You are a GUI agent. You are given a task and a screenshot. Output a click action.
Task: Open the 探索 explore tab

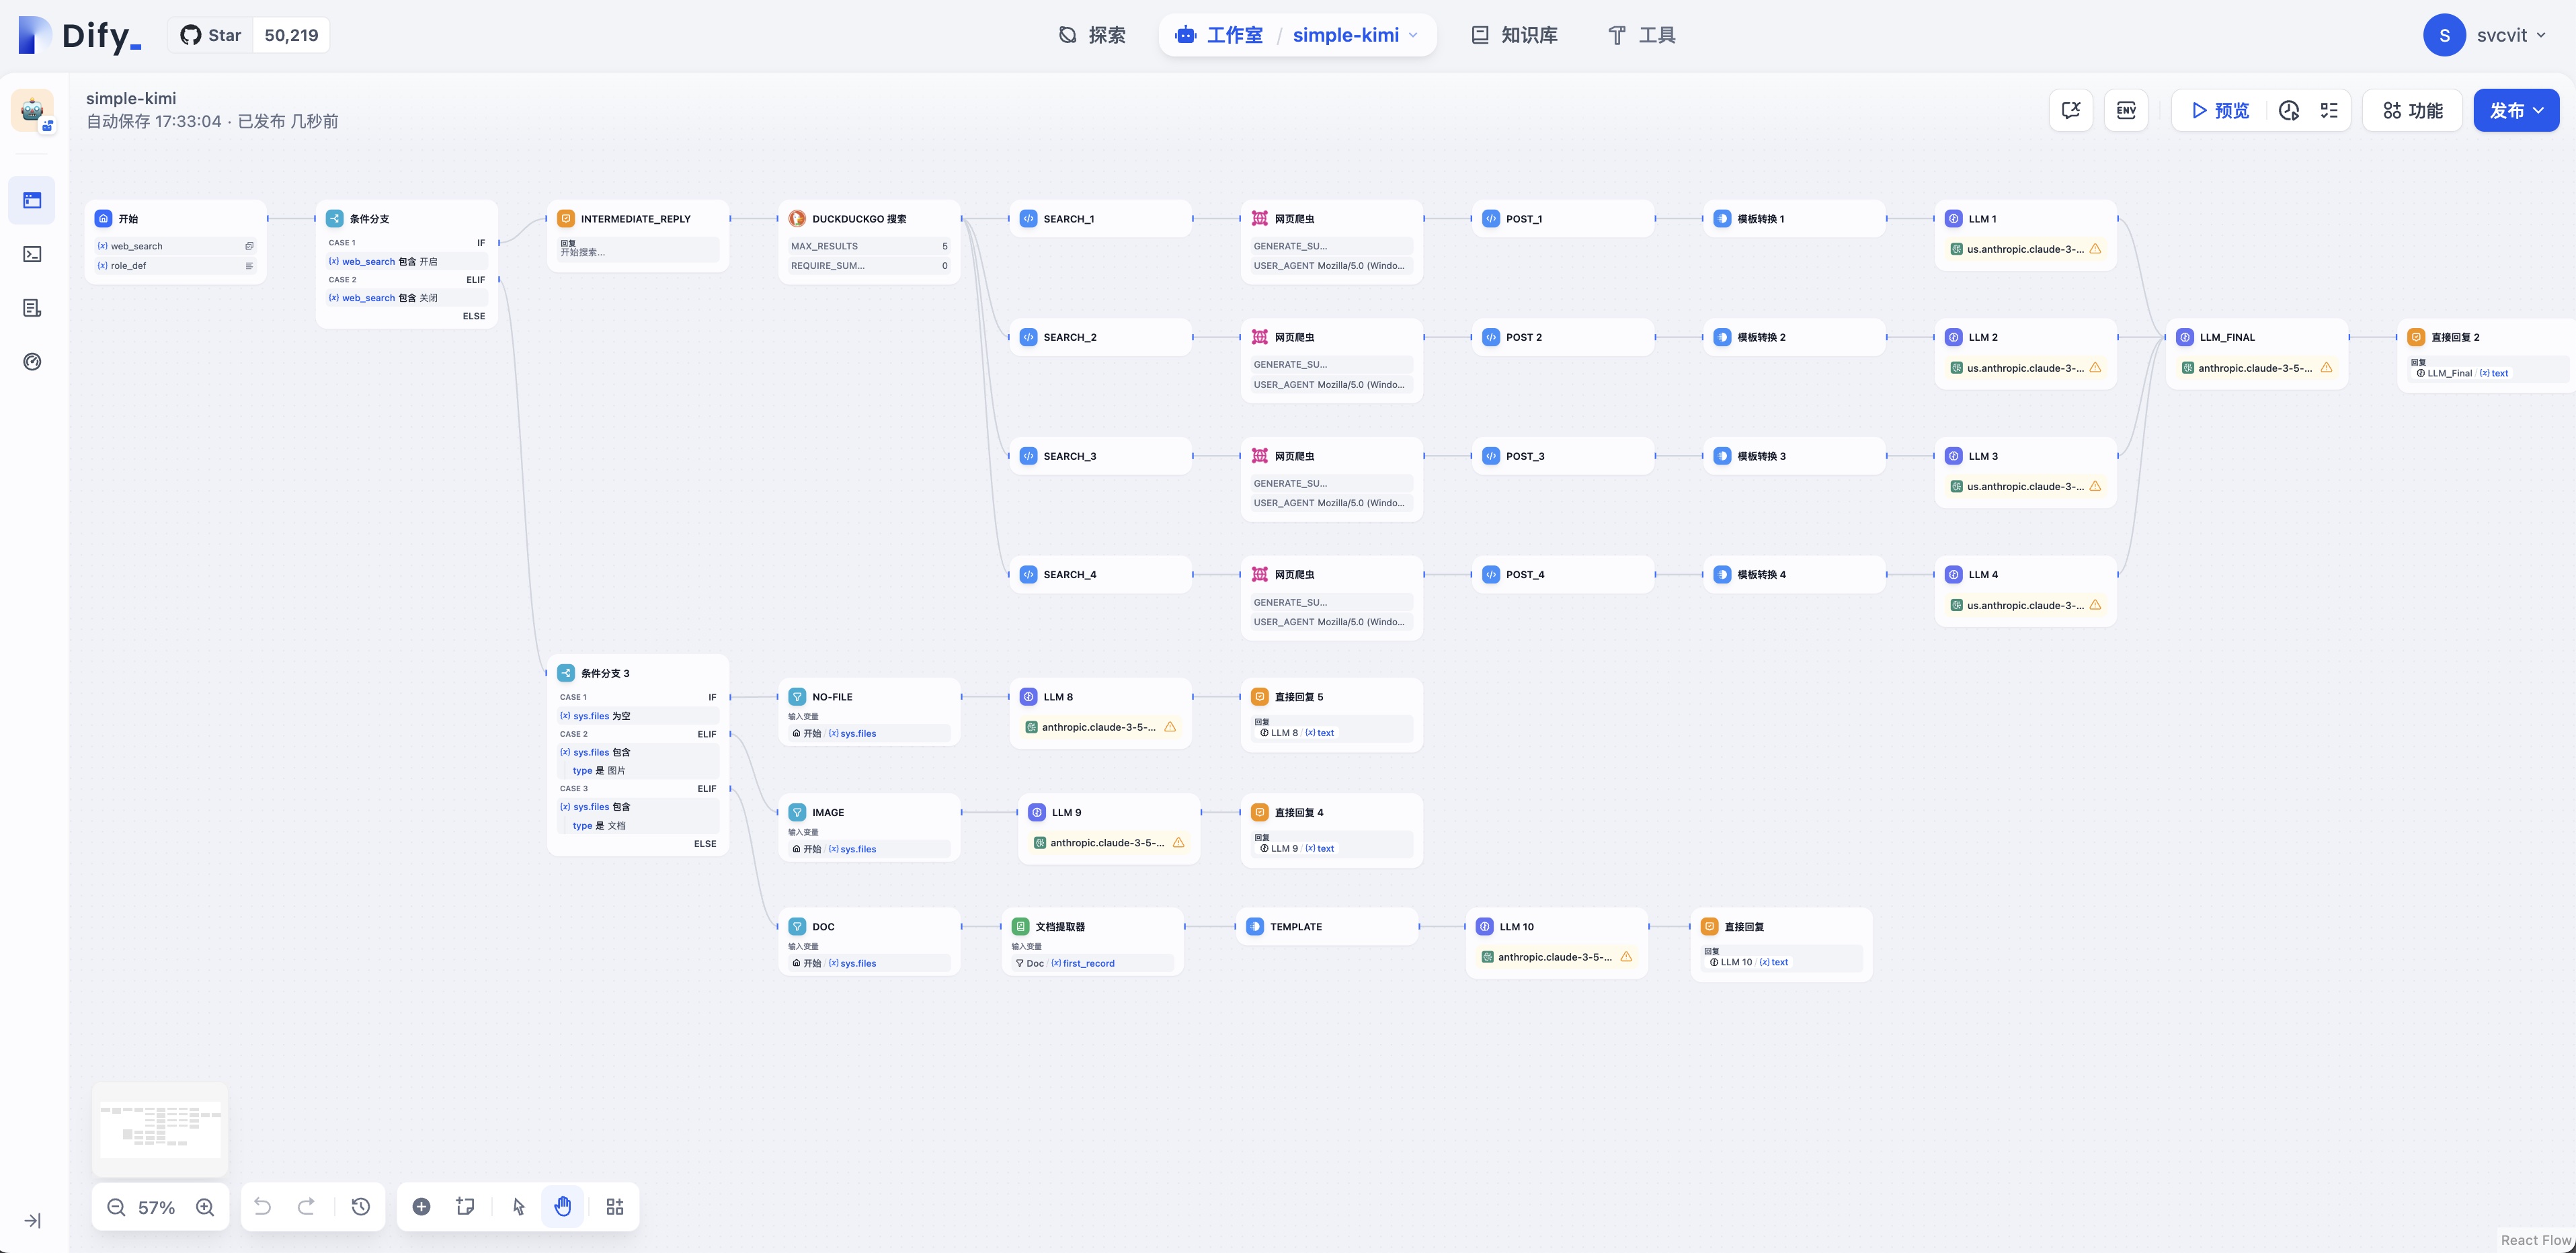1092,35
